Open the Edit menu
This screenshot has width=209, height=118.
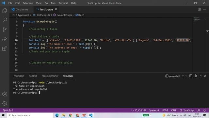click(17, 3)
